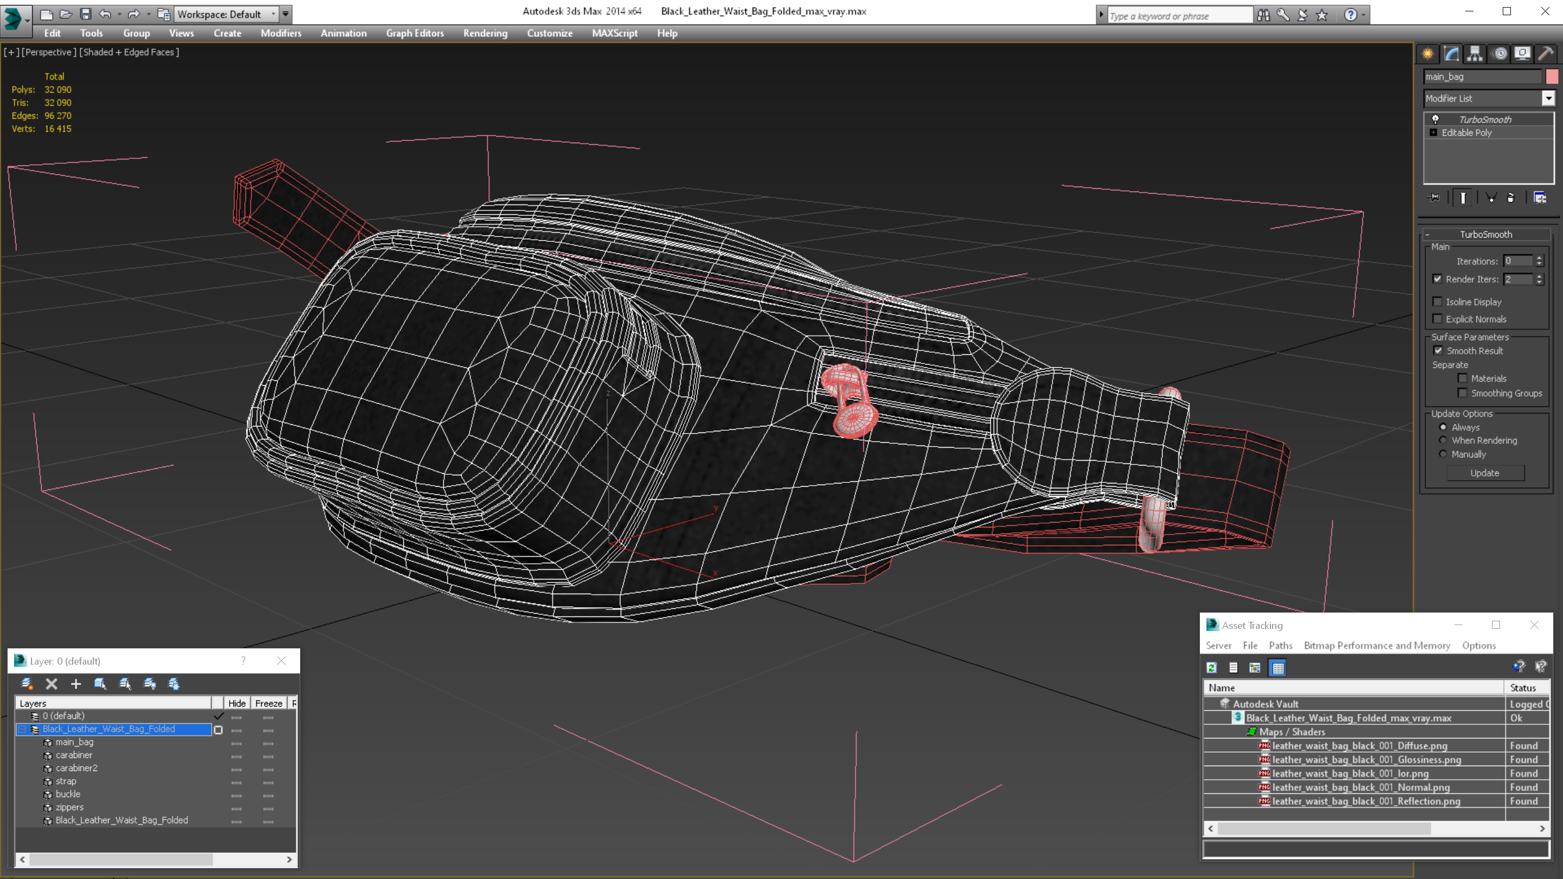Click the favorites star icon
The height and width of the screenshot is (879, 1563).
[x=1322, y=15]
